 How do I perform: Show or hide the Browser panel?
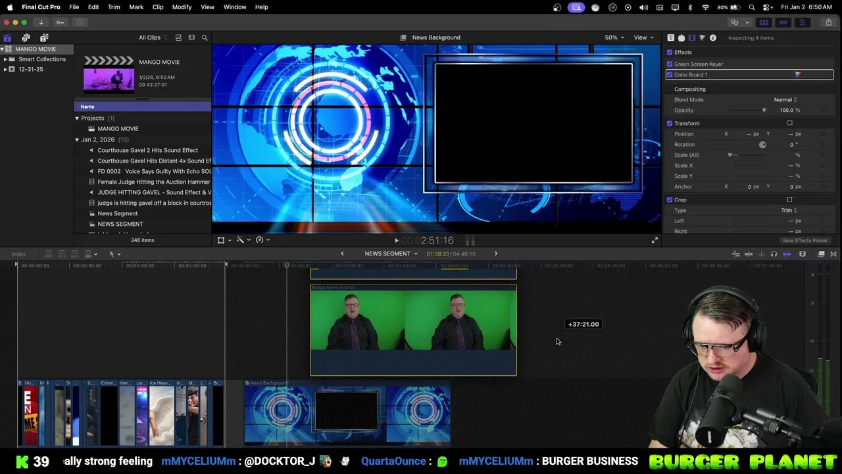(x=764, y=22)
